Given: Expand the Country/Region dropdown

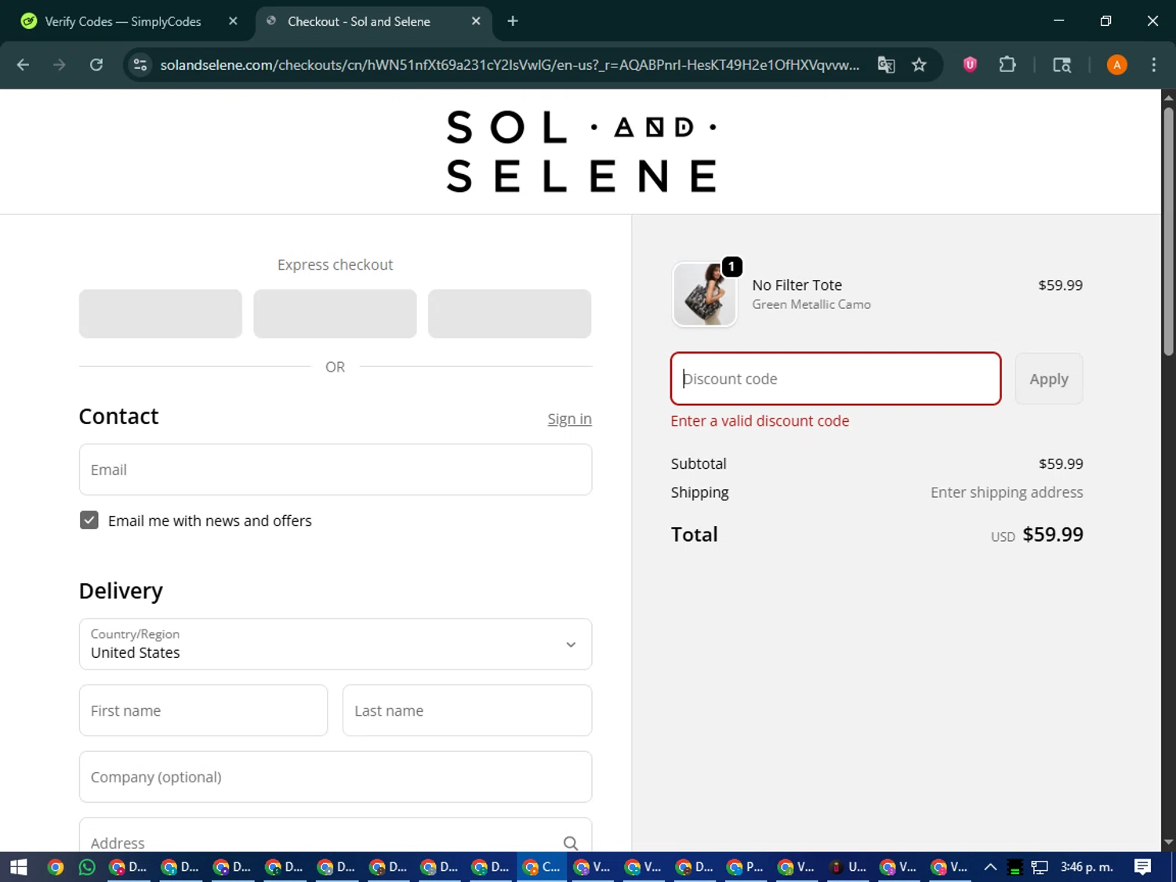Looking at the screenshot, I should pos(336,644).
